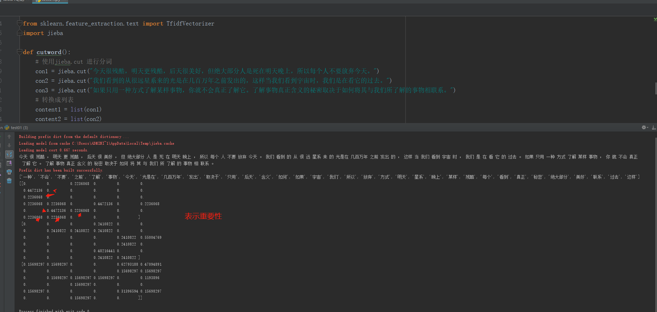Place cursor on con3 assignment line
657x312 pixels.
246,90
